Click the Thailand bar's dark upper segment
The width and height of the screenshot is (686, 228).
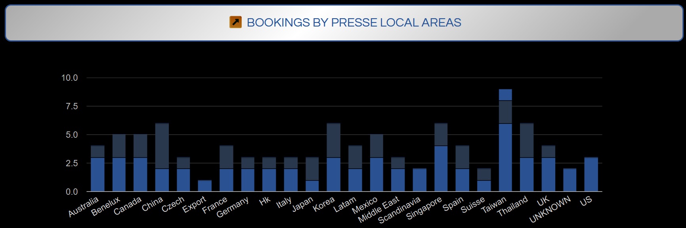click(x=526, y=141)
